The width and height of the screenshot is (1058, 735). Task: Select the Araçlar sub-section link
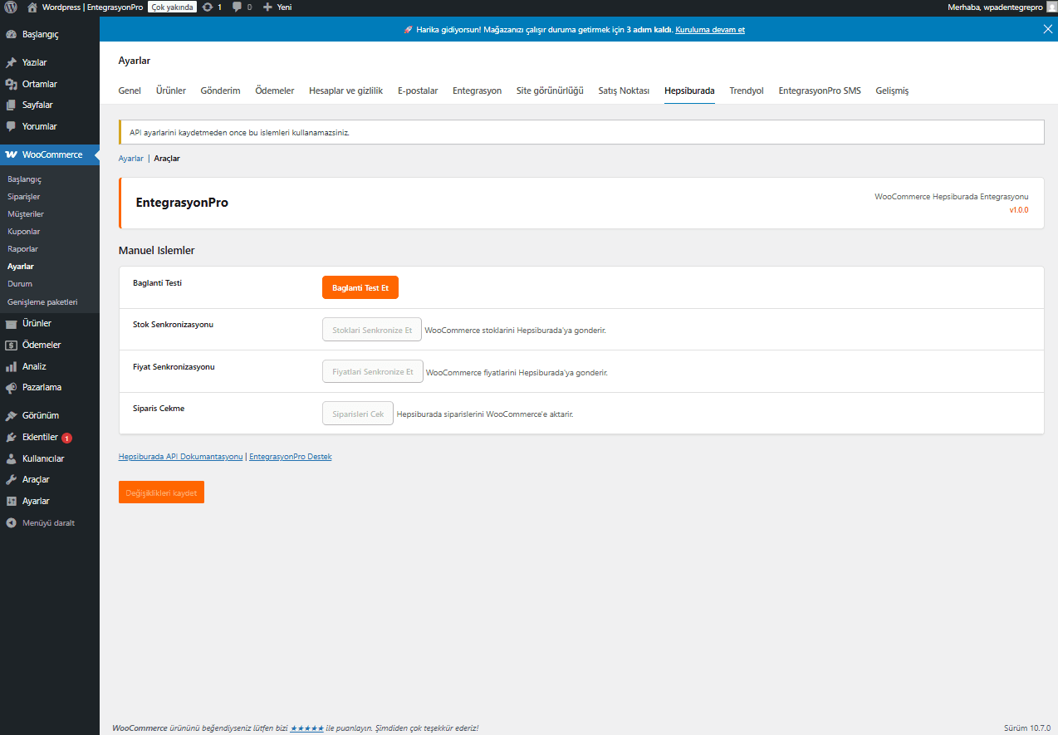pos(167,158)
